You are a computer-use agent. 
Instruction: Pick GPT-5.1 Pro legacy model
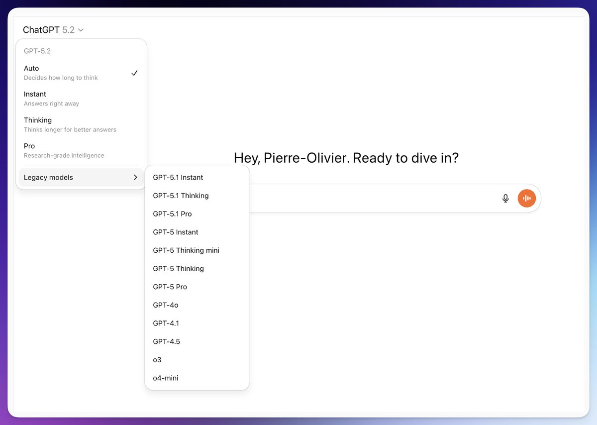tap(197, 214)
